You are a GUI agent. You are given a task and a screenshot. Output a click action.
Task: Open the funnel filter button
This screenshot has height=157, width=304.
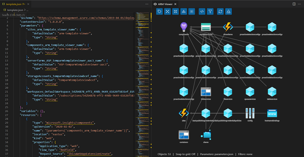[x=210, y=11]
